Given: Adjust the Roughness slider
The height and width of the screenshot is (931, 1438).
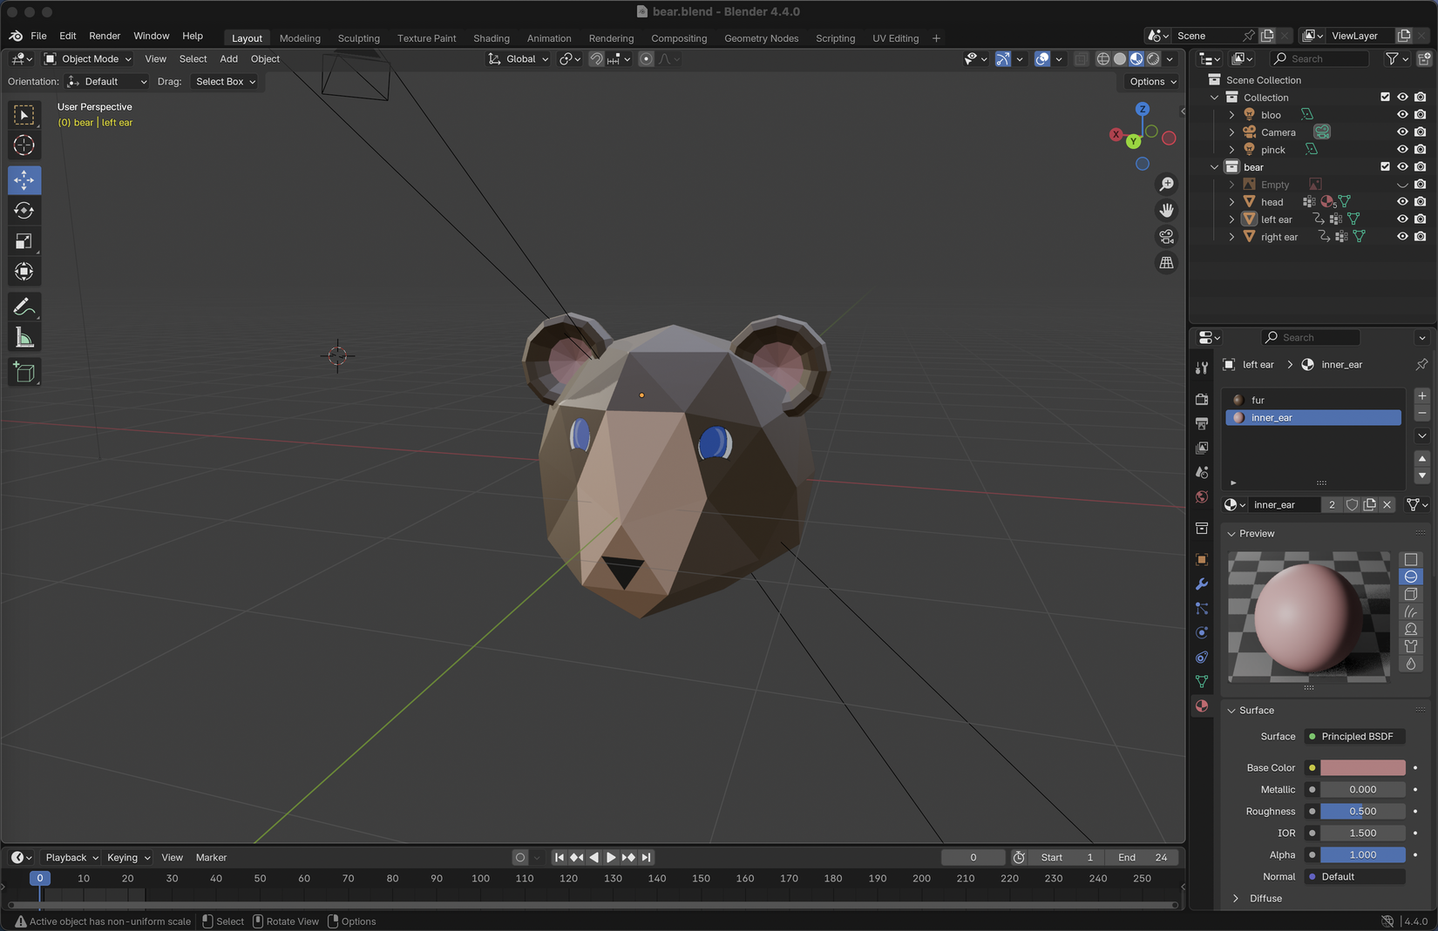Looking at the screenshot, I should 1362,811.
